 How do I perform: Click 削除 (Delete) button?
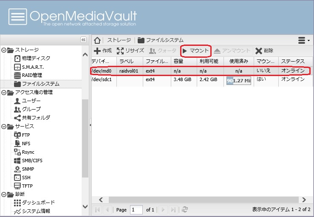[264, 51]
